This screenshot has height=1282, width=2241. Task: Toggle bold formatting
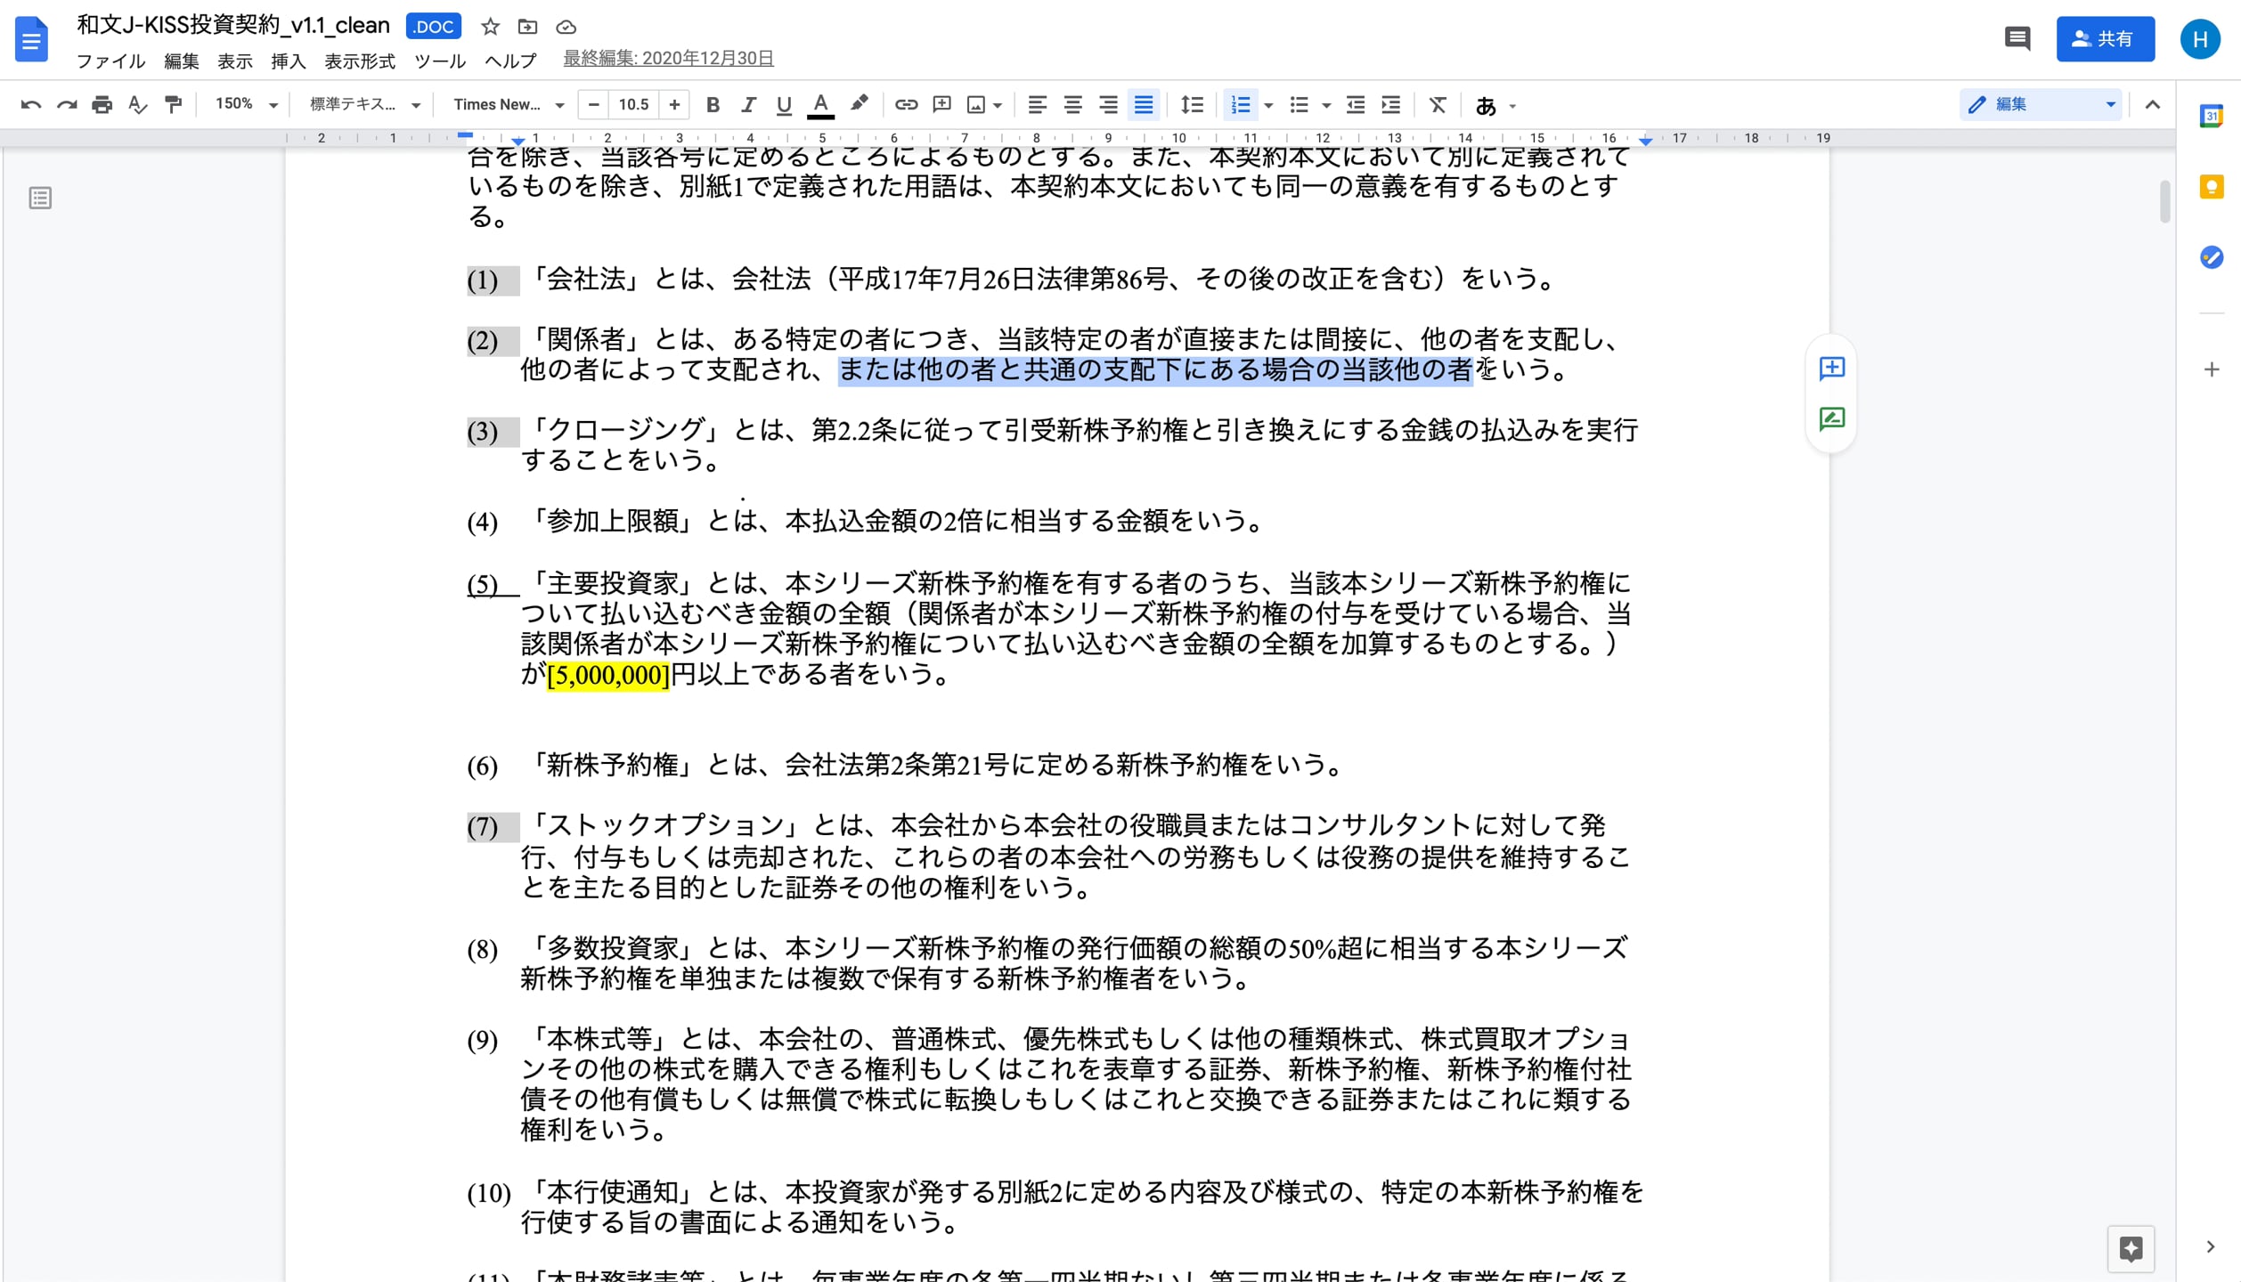(x=712, y=104)
